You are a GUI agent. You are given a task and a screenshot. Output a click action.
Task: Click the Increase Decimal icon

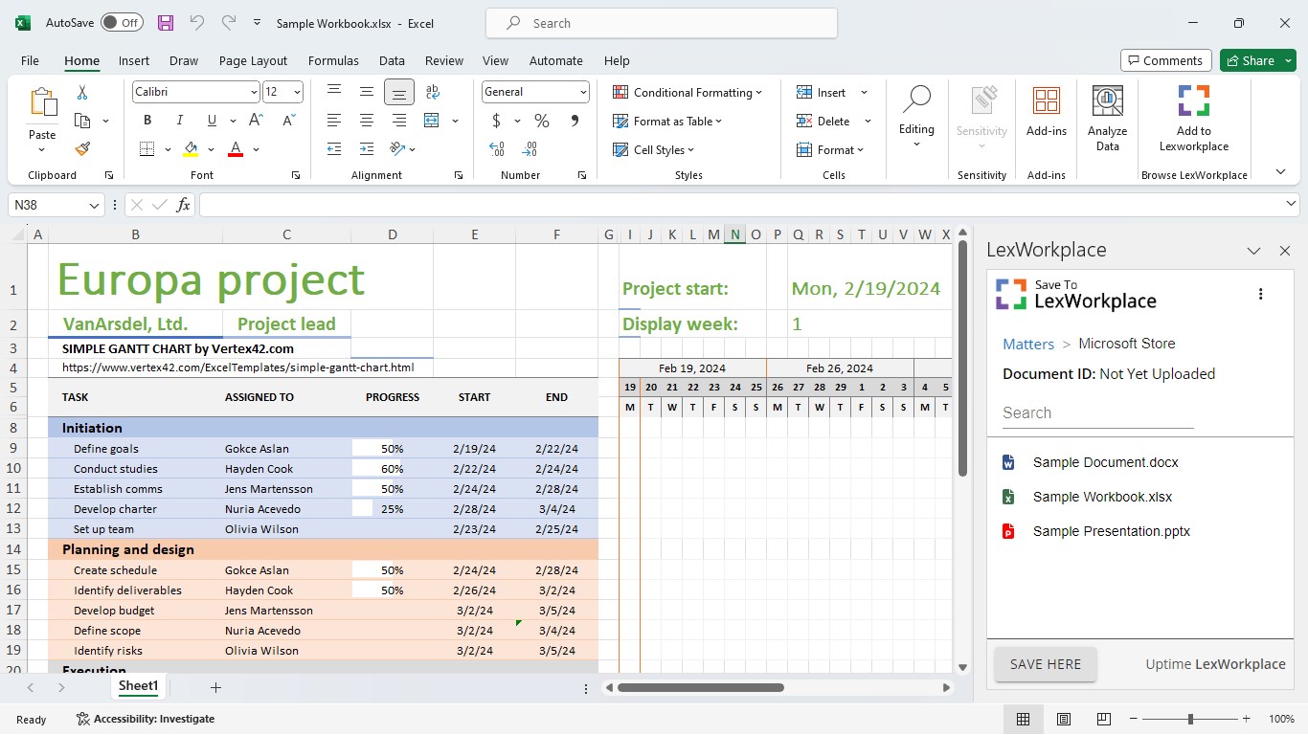(497, 149)
